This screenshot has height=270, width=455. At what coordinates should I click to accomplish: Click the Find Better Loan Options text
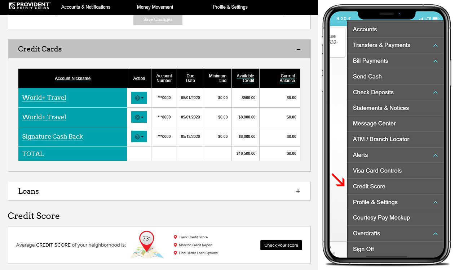tap(198, 253)
